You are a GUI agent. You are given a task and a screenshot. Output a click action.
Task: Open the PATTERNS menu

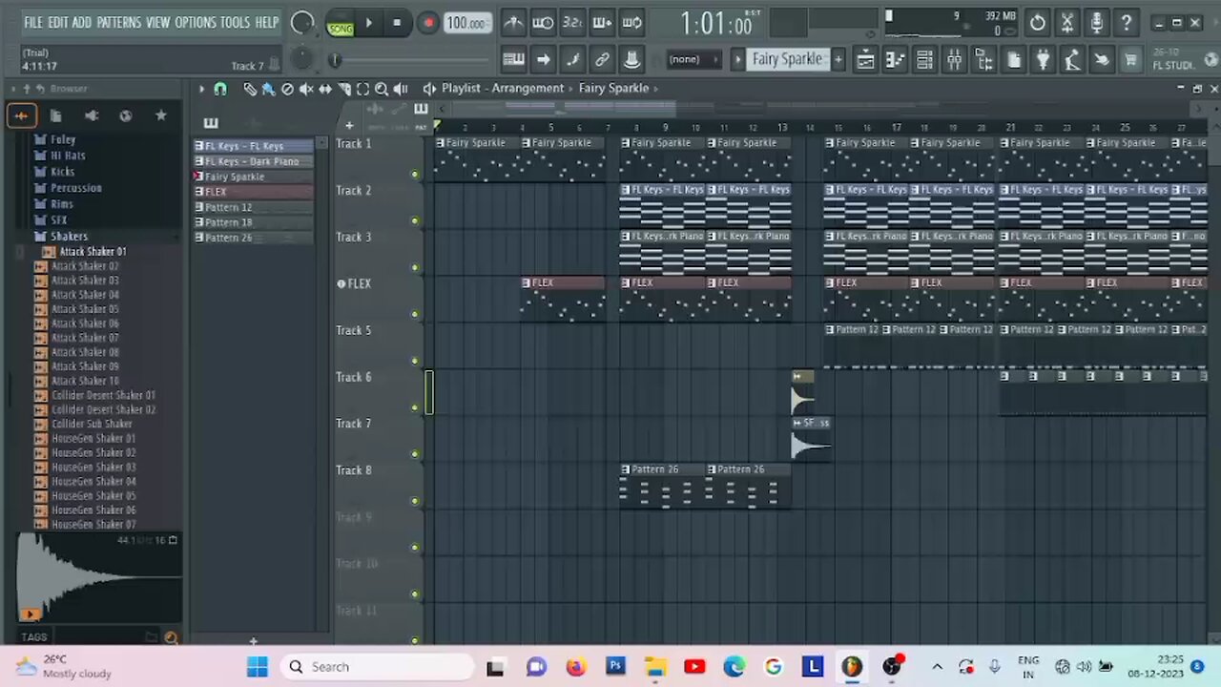click(119, 22)
